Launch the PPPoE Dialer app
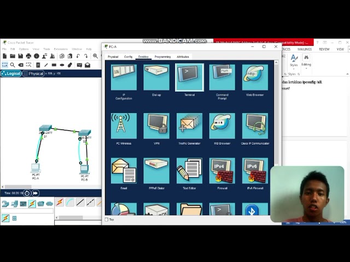 point(156,171)
